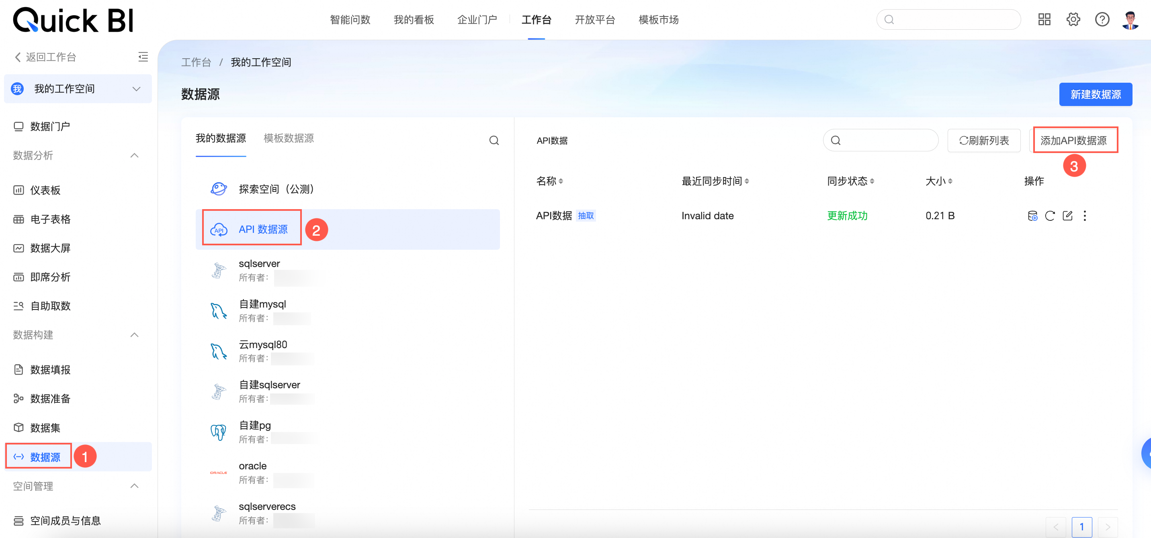
Task: Go to page 1 in pagination
Action: click(1081, 527)
